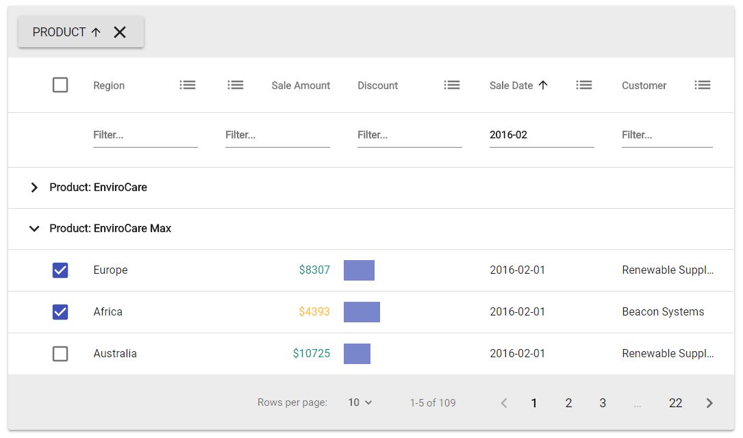Sort by the Discount column header

click(377, 86)
